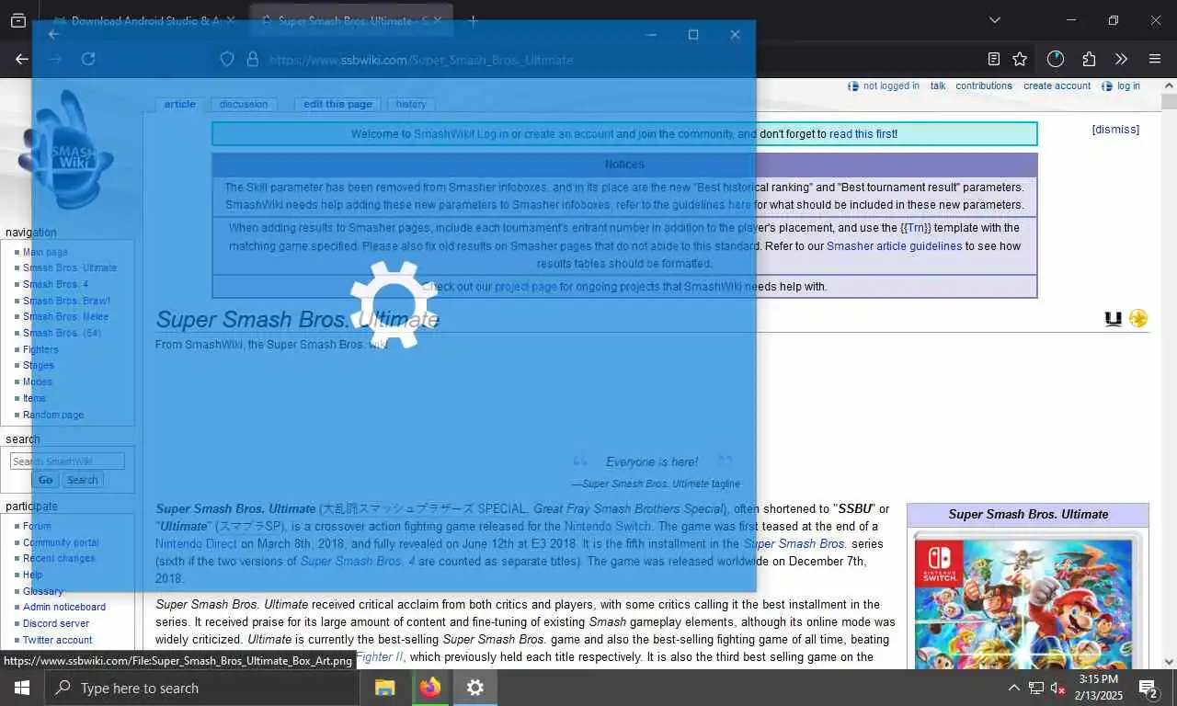Open the circular timer extension icon
Image resolution: width=1177 pixels, height=706 pixels.
(x=1055, y=59)
